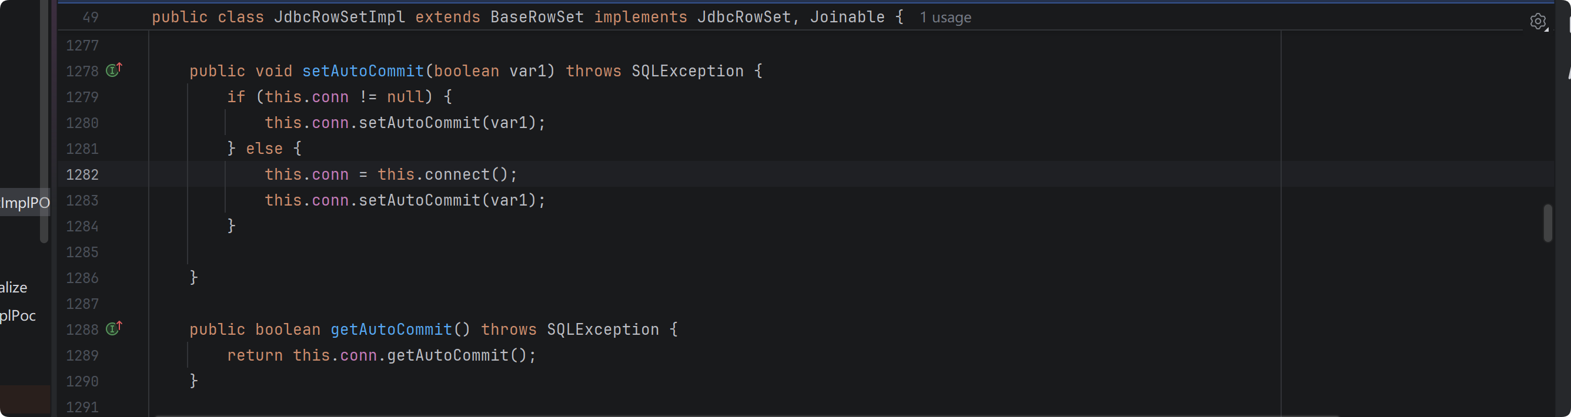Click the setAutoCommit method declaration name
Viewport: 1571px width, 417px height.
point(363,70)
